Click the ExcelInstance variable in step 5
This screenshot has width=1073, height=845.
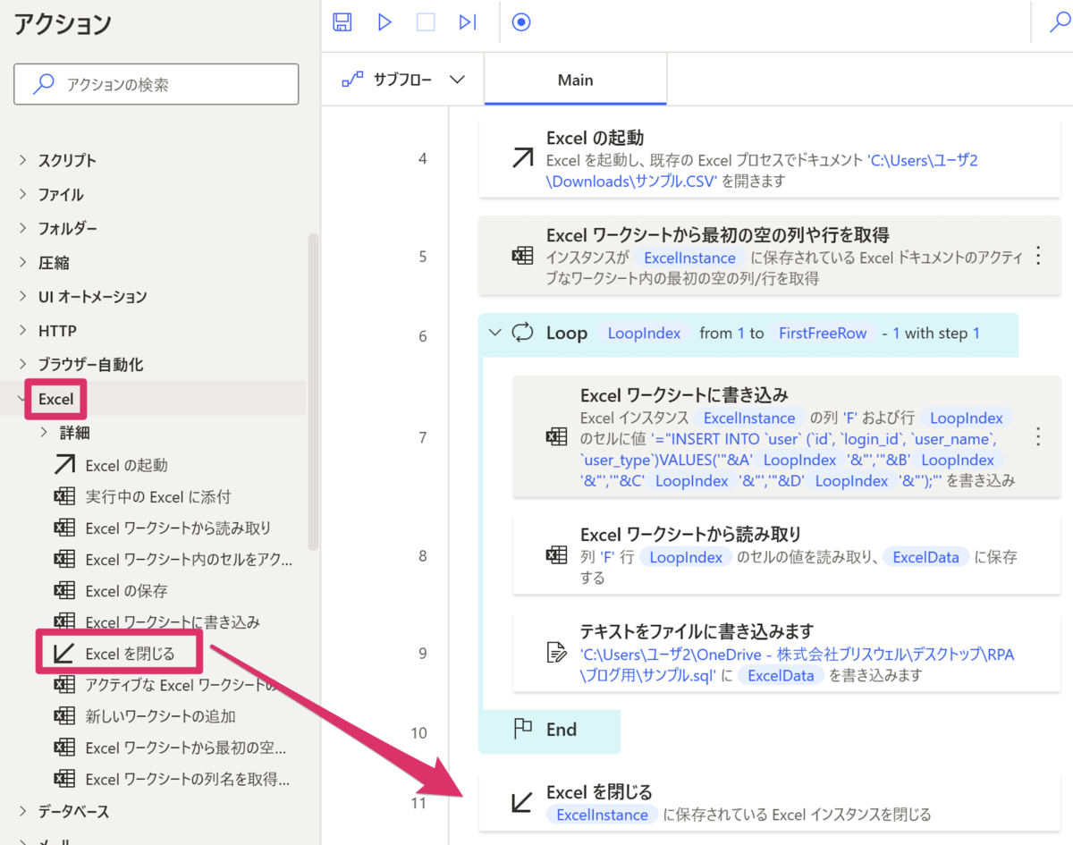point(690,258)
